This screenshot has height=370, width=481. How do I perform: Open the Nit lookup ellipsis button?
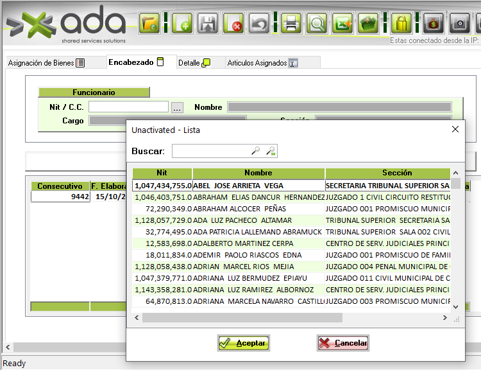click(x=178, y=107)
